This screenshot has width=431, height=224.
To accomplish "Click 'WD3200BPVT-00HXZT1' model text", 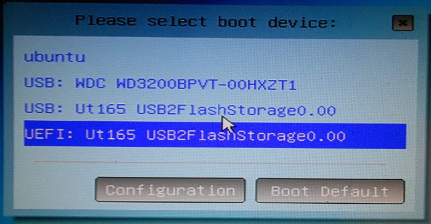I will click(206, 84).
